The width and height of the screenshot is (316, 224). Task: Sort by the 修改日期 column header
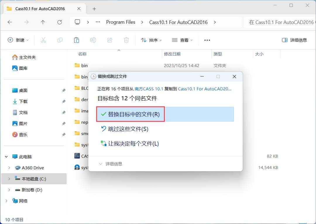coord(172,54)
